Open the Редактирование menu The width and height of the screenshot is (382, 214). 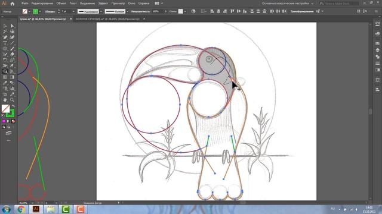point(42,4)
